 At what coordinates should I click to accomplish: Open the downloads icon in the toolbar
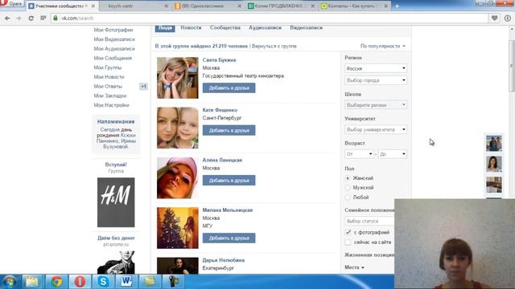tap(508, 18)
